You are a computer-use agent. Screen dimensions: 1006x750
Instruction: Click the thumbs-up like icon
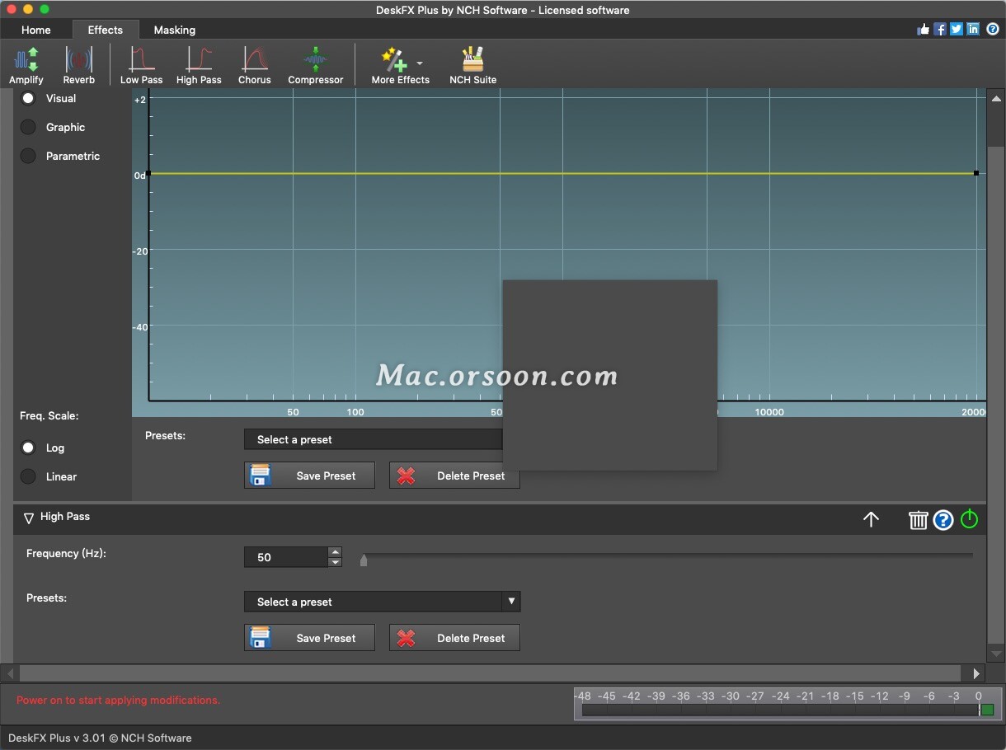click(923, 29)
